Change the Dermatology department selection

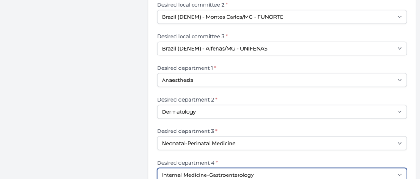pyautogui.click(x=282, y=112)
